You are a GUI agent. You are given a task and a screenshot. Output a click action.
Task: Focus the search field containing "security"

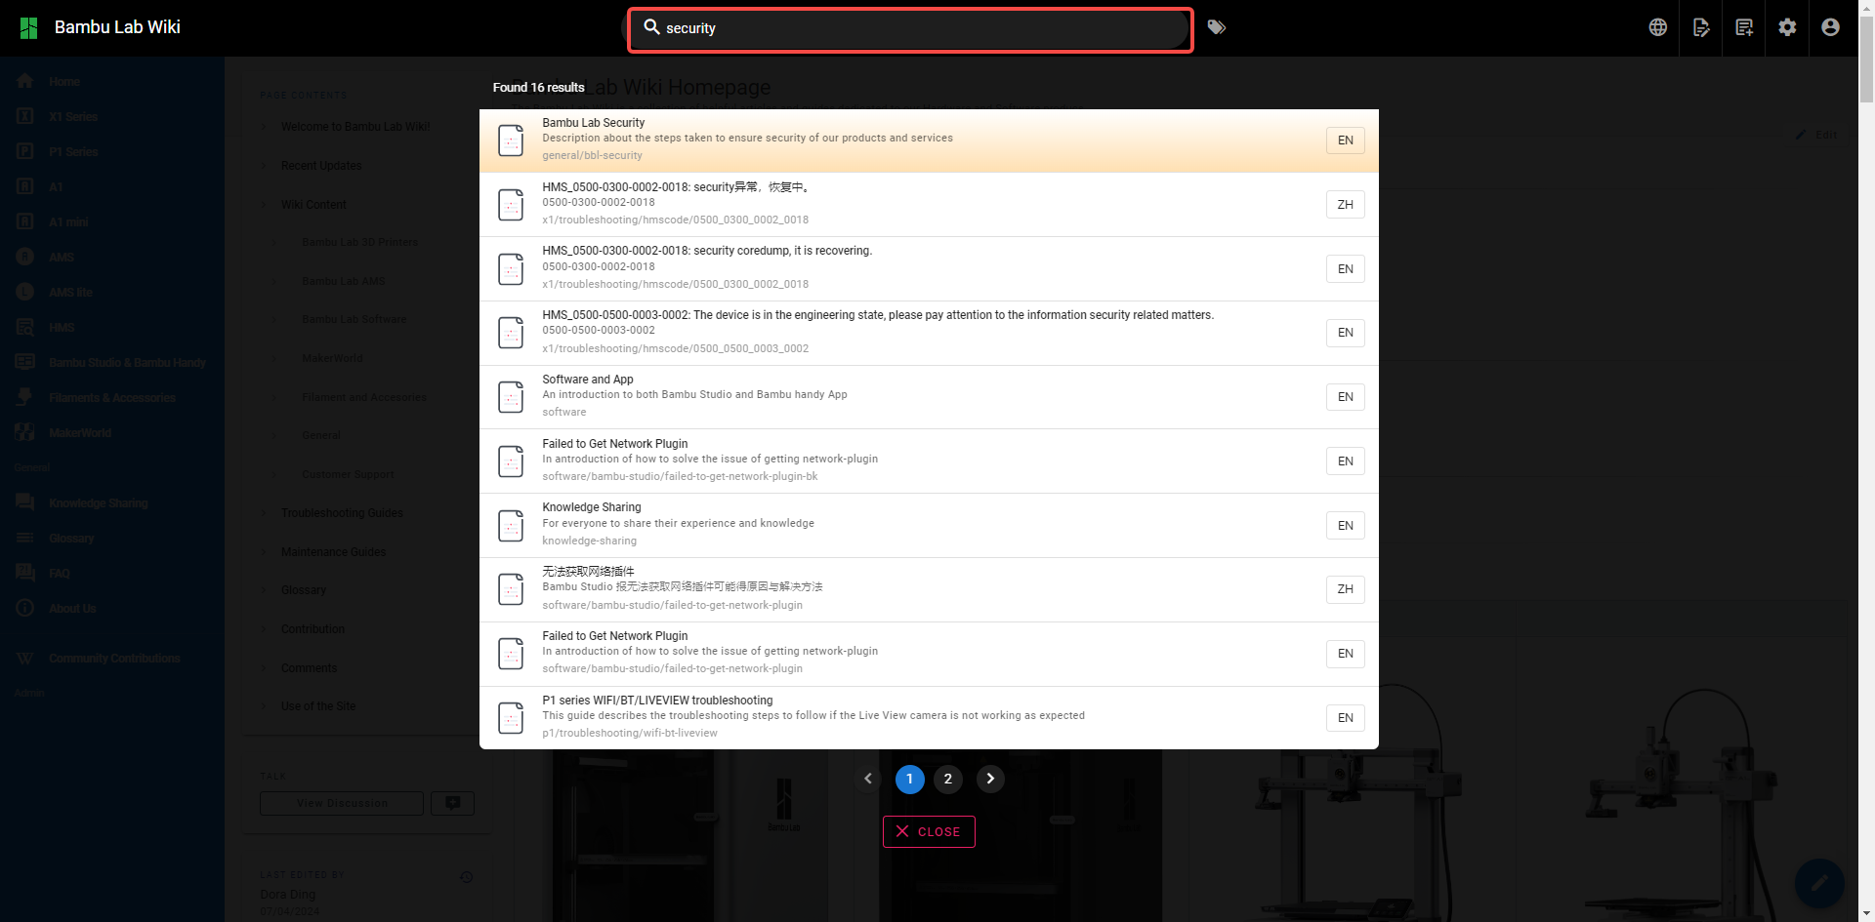click(910, 29)
